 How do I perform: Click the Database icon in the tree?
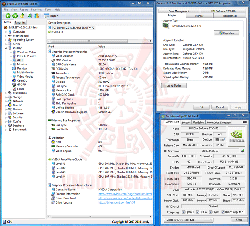[10, 125]
